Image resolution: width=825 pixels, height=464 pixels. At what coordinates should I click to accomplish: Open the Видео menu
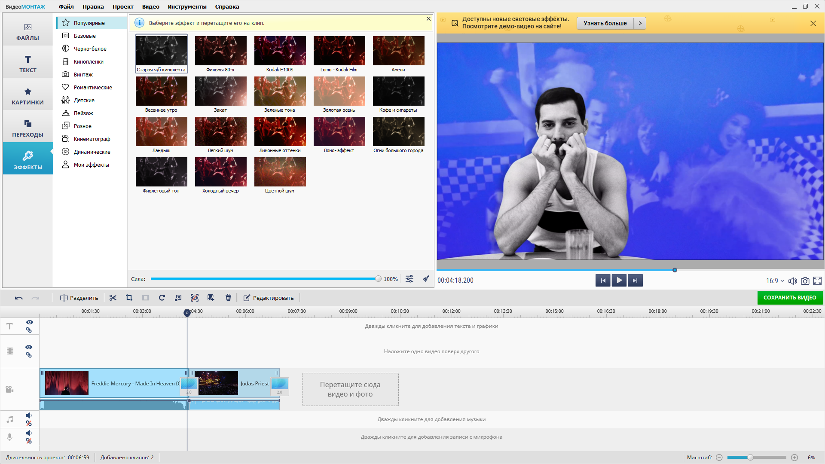151,6
